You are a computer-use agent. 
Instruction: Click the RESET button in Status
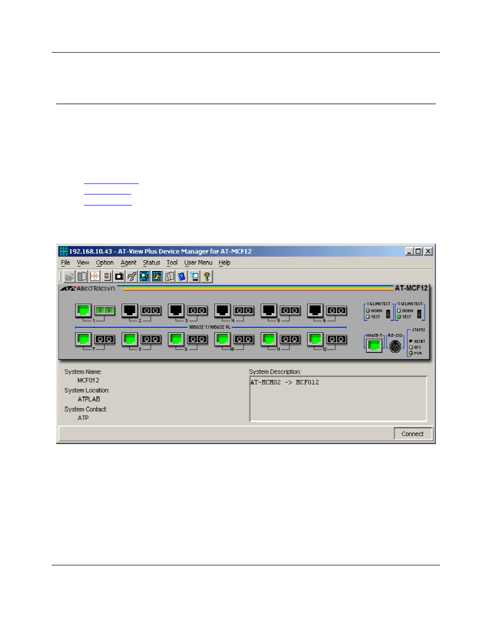(x=411, y=341)
